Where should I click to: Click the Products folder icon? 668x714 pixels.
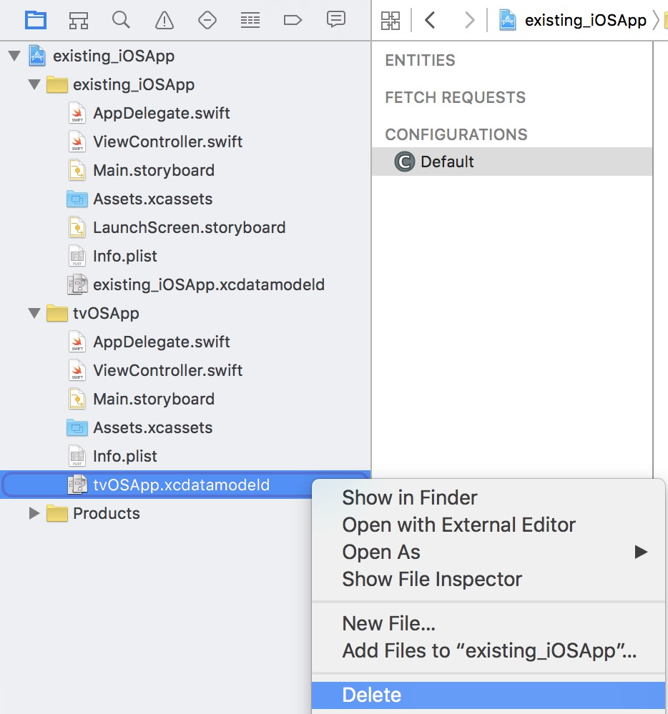tap(57, 514)
